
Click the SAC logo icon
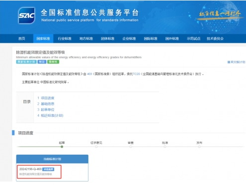coord(27,15)
